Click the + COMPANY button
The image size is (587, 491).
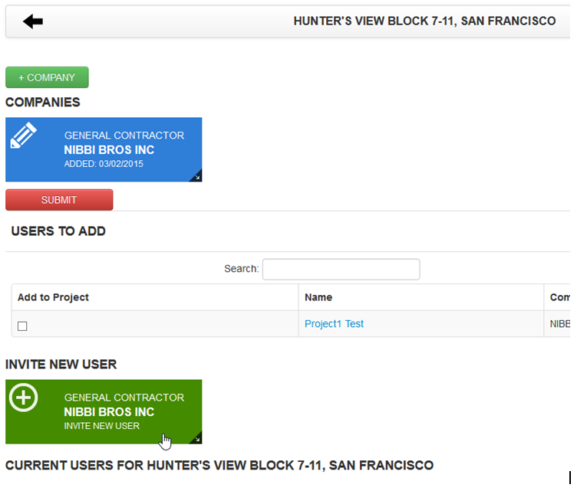47,77
